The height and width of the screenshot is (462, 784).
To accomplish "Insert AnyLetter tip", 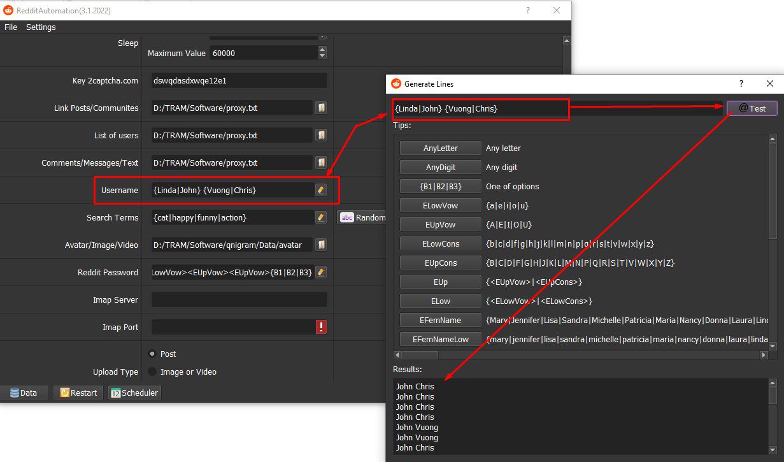I will click(441, 148).
